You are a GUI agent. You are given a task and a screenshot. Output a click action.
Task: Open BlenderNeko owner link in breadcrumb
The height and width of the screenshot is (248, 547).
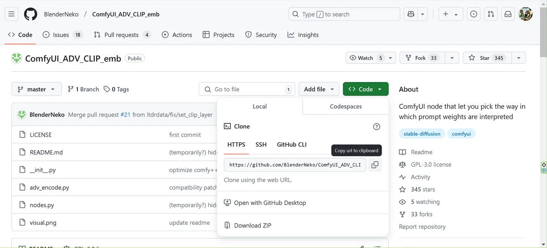[x=61, y=14]
